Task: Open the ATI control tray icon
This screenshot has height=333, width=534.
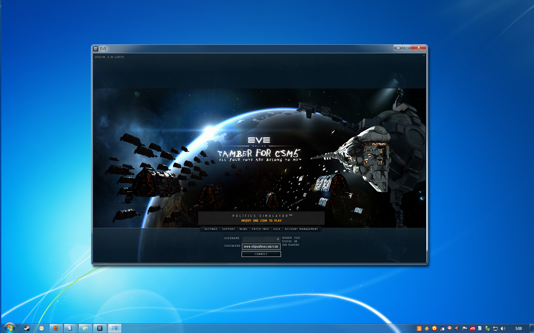Action: (472, 329)
